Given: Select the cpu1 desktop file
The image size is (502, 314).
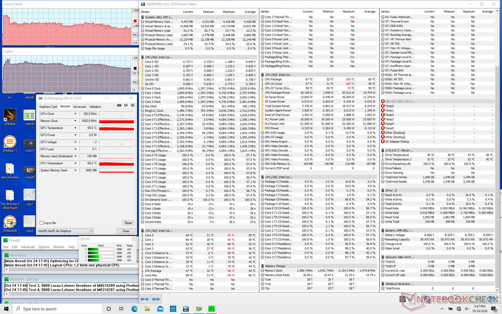Looking at the screenshot, I should 30,197.
